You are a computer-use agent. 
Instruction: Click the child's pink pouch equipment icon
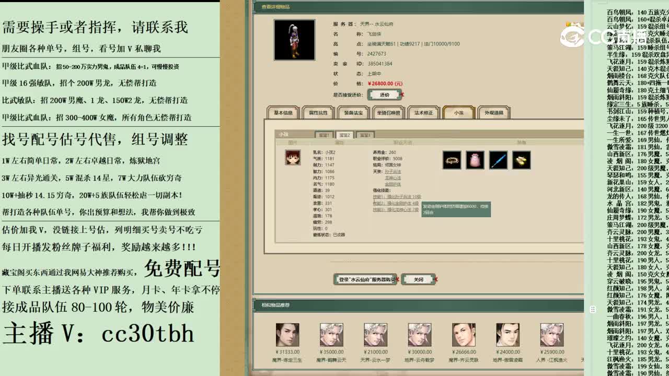tap(475, 160)
